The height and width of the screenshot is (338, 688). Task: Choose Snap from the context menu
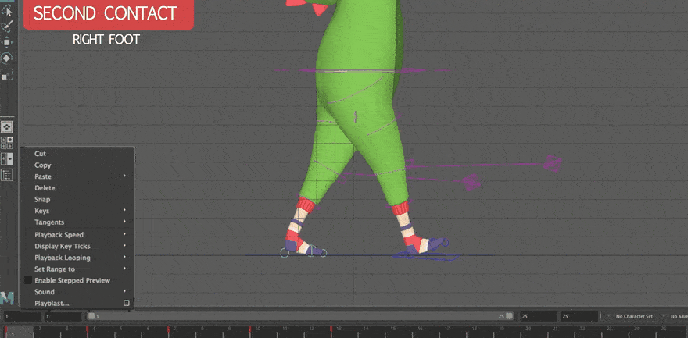[x=42, y=200]
